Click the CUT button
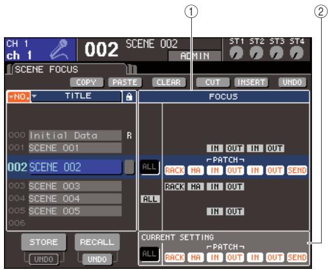This screenshot has height=270, width=328. pos(213,83)
